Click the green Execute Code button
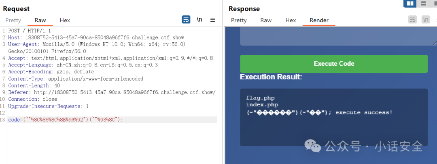The height and width of the screenshot is (164, 437). [334, 64]
